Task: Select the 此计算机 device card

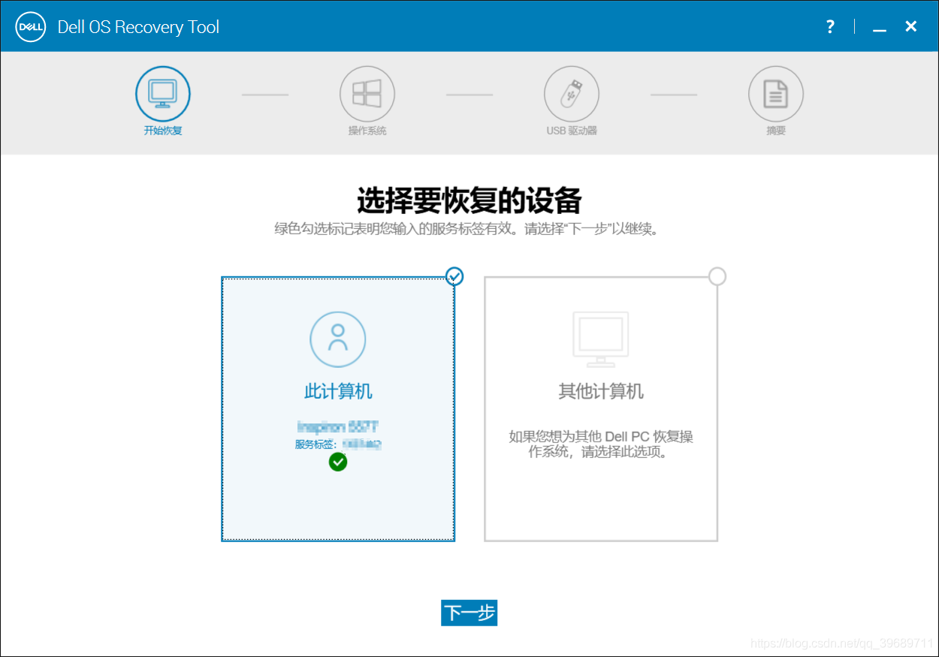Action: 337,409
